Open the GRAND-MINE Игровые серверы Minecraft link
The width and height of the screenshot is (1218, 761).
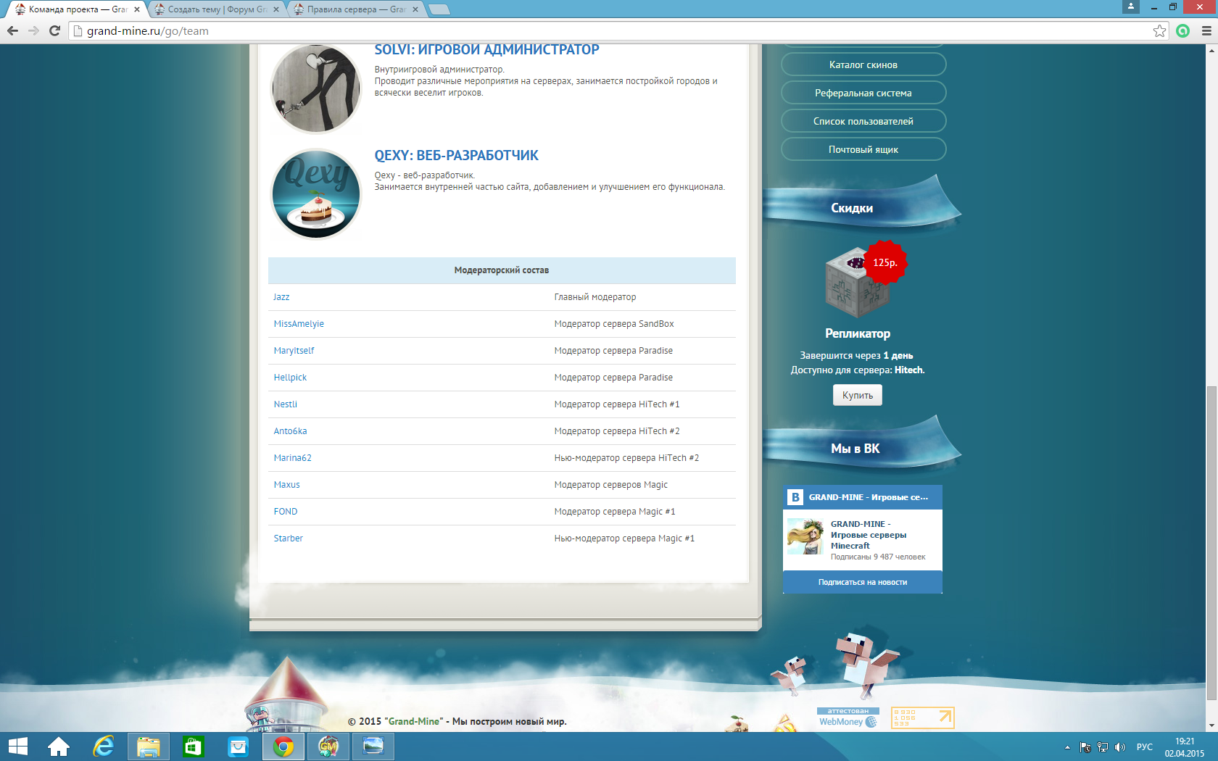pos(869,535)
